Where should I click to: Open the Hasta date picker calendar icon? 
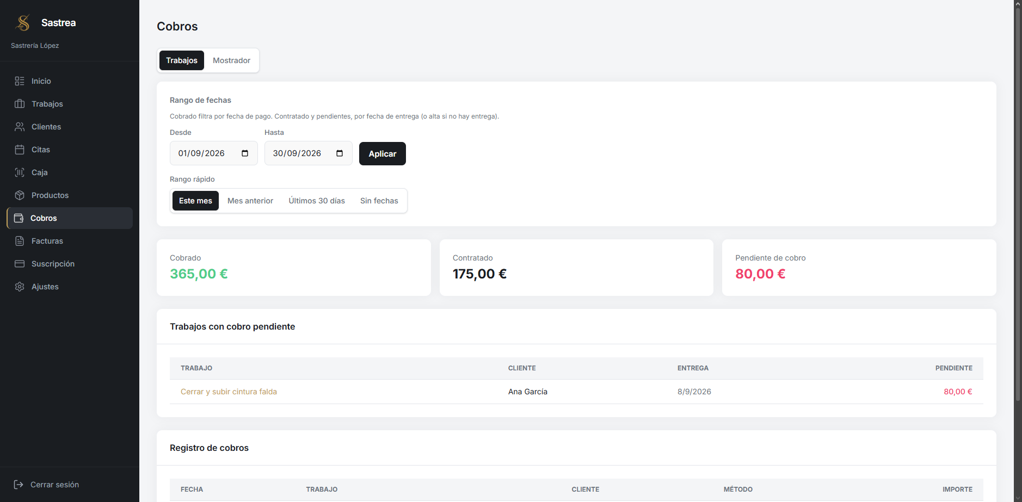point(340,153)
